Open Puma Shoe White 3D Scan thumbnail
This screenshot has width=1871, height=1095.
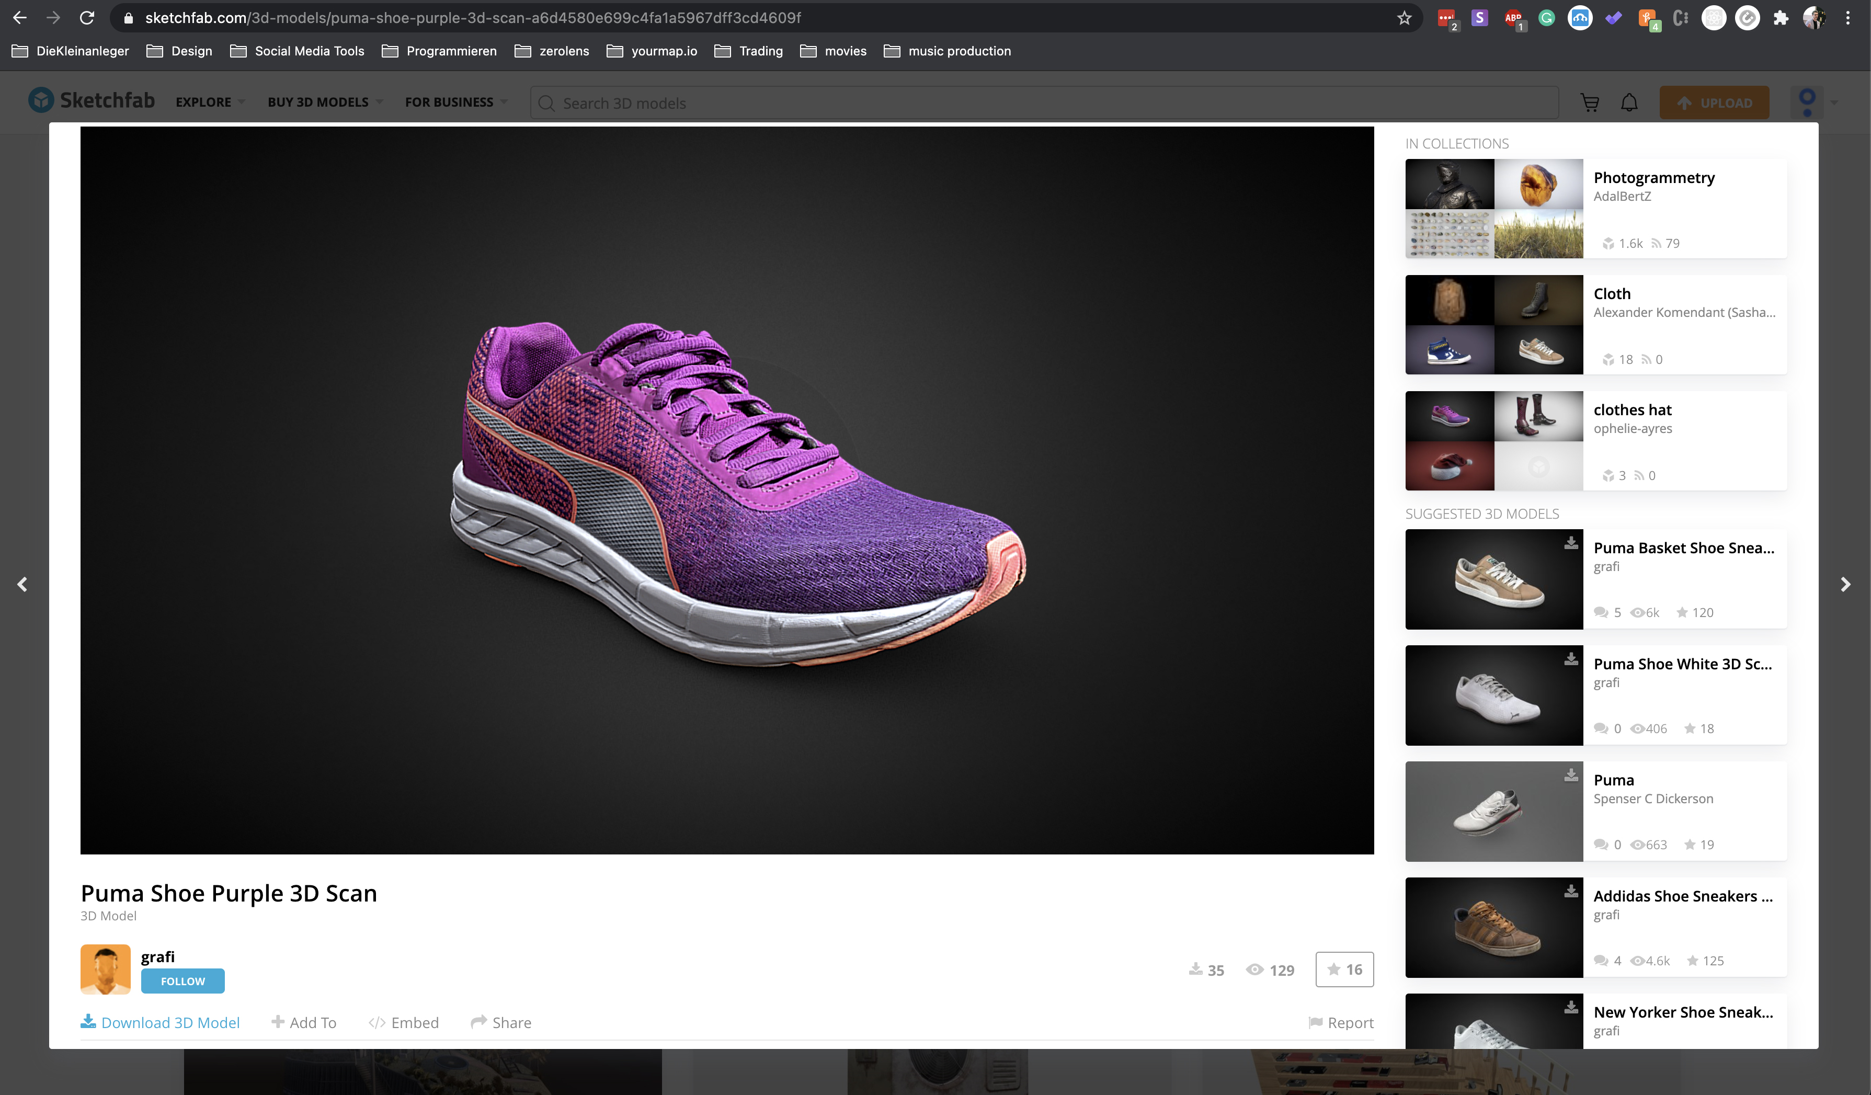tap(1494, 695)
